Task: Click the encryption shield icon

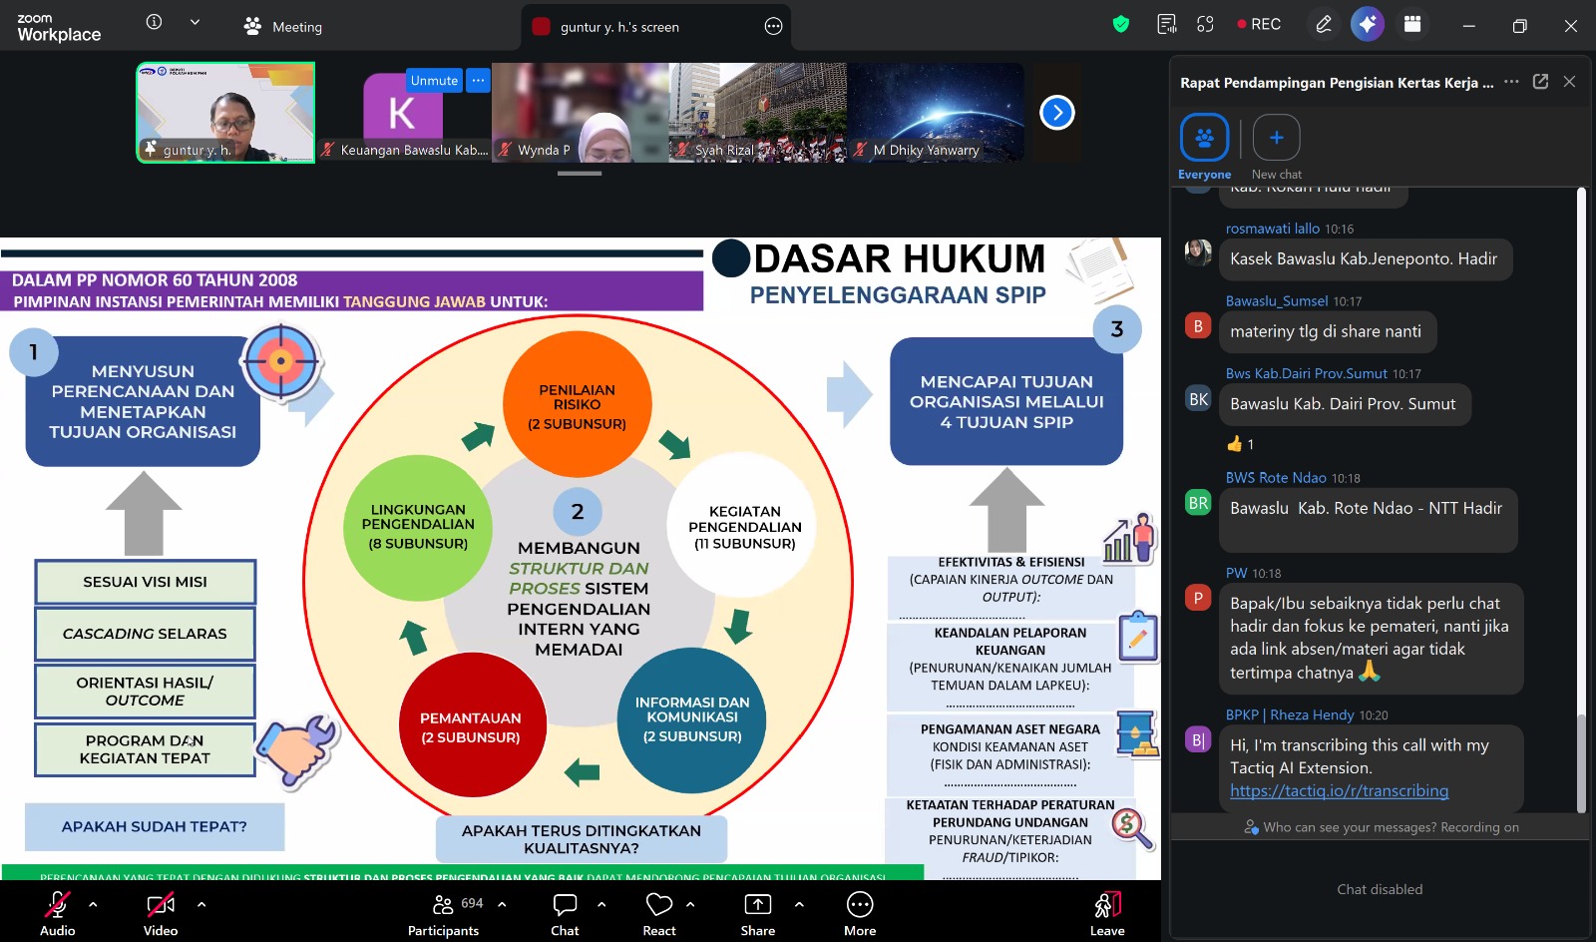Action: 1121,24
